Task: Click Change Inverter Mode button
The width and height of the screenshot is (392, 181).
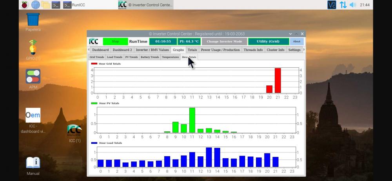Action: (224, 42)
